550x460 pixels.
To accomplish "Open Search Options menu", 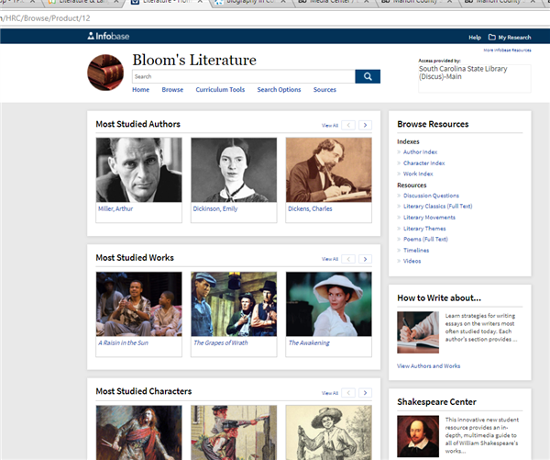I will (x=279, y=90).
